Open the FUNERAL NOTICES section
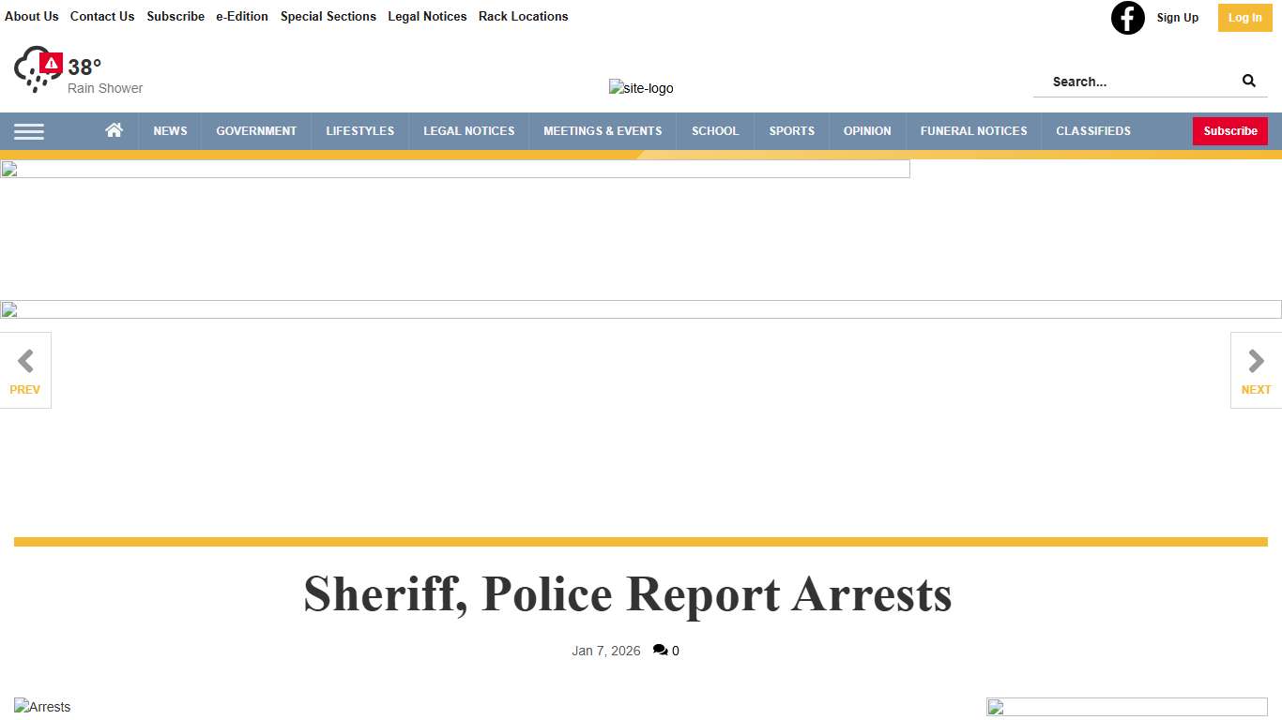The height and width of the screenshot is (720, 1282). (973, 131)
